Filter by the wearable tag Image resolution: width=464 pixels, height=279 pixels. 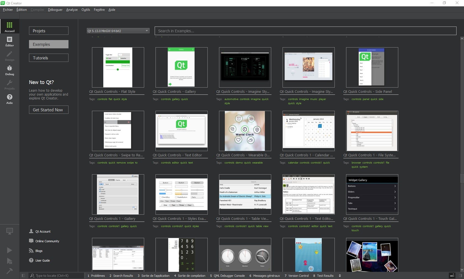click(x=257, y=163)
